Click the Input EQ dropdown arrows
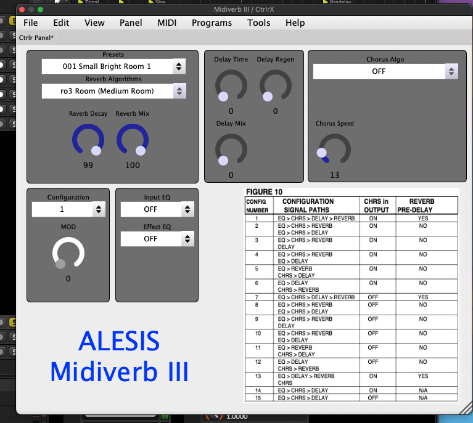Screen dimensions: 473x423 pos(187,209)
